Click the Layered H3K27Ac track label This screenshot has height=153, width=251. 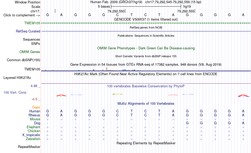pos(17,78)
